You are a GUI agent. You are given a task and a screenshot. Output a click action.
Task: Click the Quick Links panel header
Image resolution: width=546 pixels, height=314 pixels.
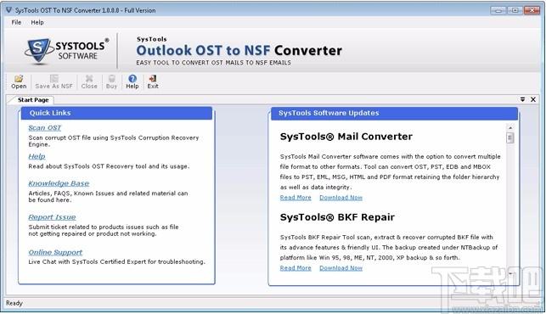(x=116, y=113)
